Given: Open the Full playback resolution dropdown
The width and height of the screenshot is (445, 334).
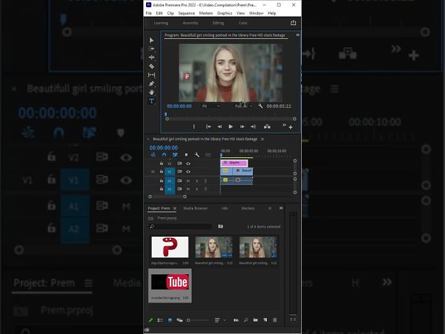Looking at the screenshot, I should (x=244, y=106).
